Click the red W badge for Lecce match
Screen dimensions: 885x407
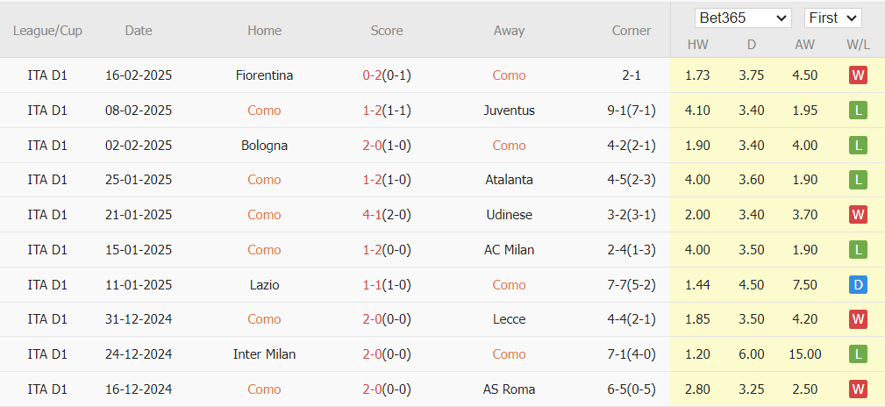[x=858, y=319]
